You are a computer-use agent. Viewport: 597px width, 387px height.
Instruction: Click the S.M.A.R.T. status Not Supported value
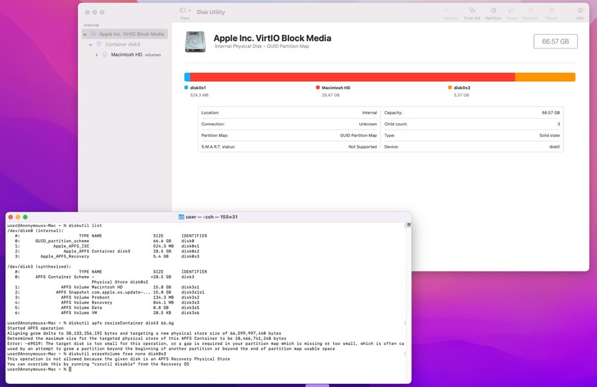[363, 147]
